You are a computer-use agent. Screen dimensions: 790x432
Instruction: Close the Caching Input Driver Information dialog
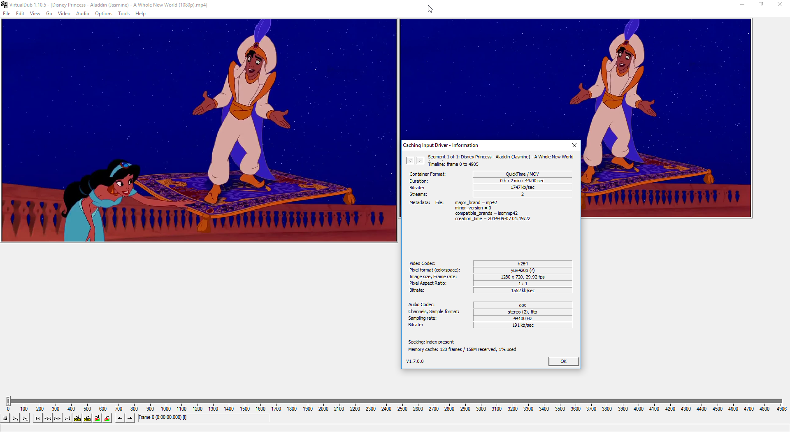pos(574,145)
